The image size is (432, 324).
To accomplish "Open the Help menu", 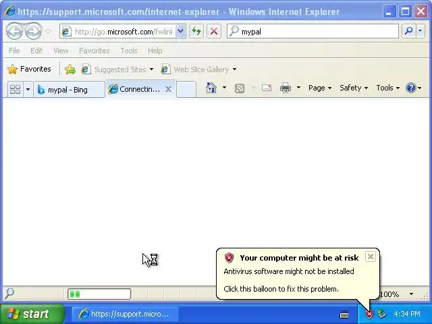I will [155, 51].
